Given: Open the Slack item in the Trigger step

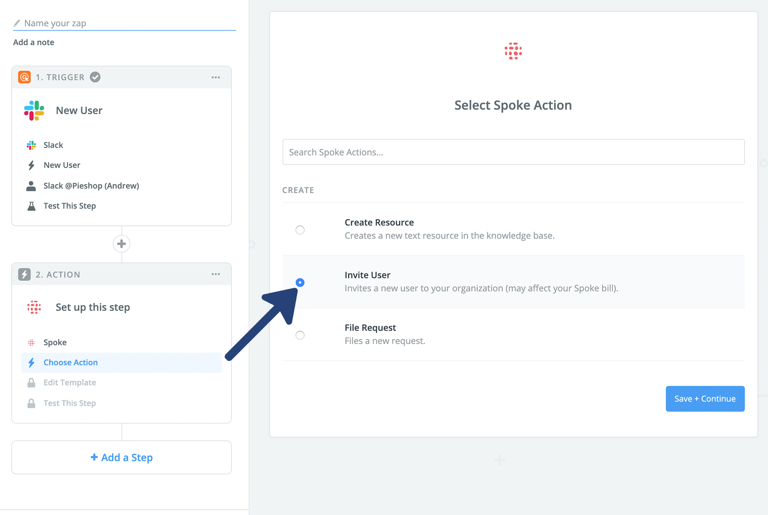Looking at the screenshot, I should point(53,145).
